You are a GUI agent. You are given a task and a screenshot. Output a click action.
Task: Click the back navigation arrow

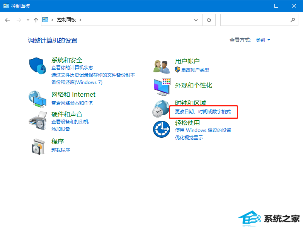pos(7,20)
